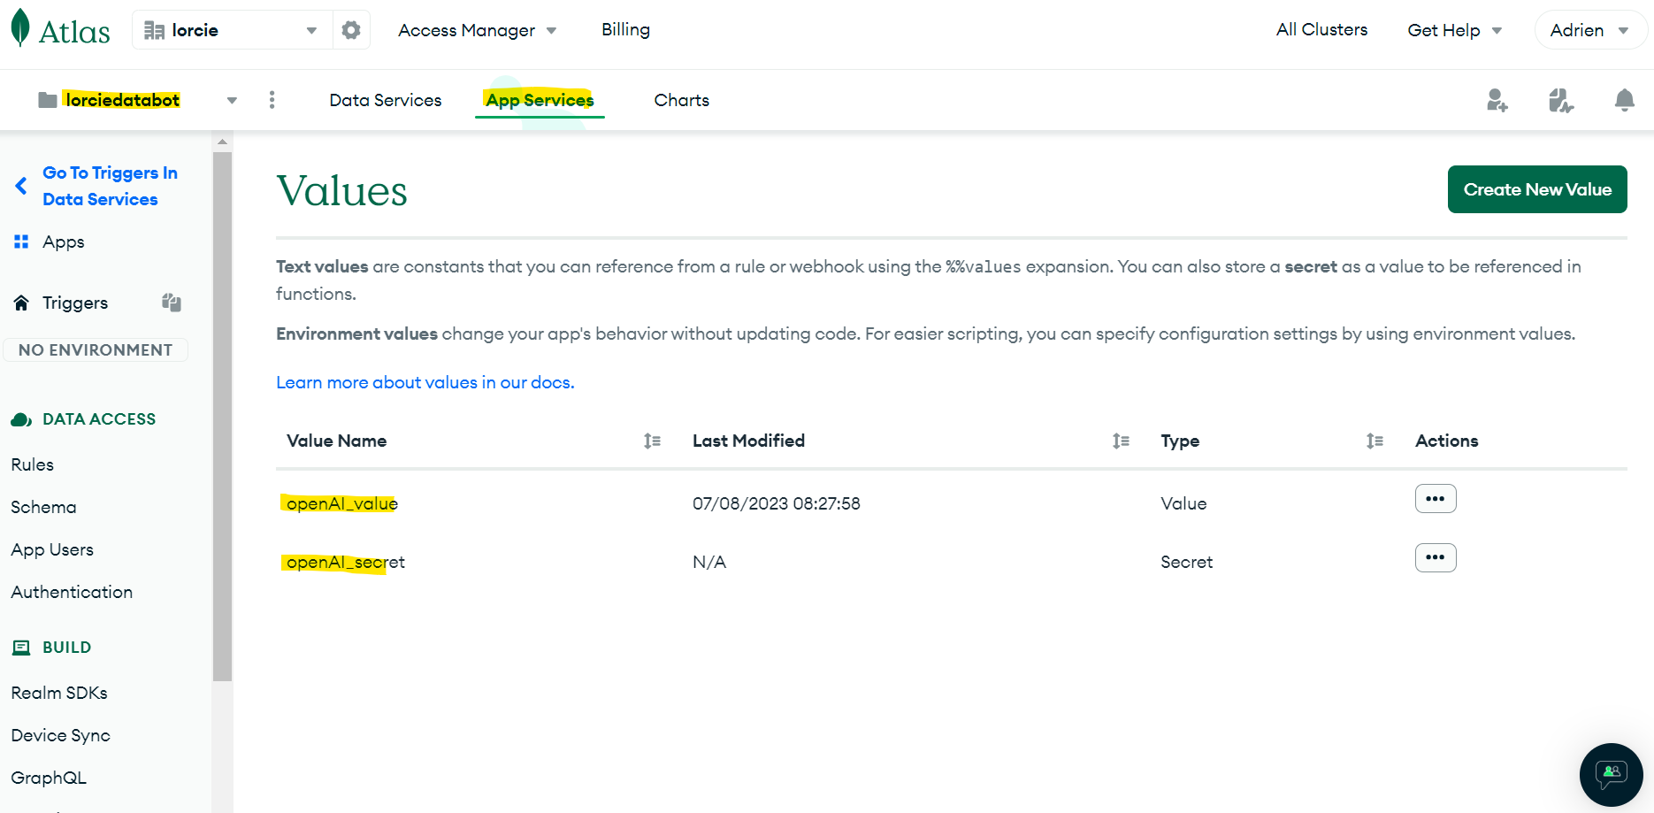The width and height of the screenshot is (1654, 813).
Task: Switch to the Charts tab
Action: (681, 100)
